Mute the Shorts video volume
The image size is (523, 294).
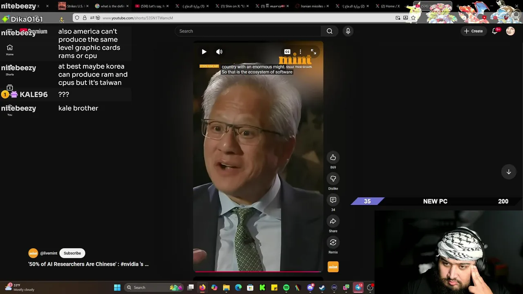click(x=219, y=52)
